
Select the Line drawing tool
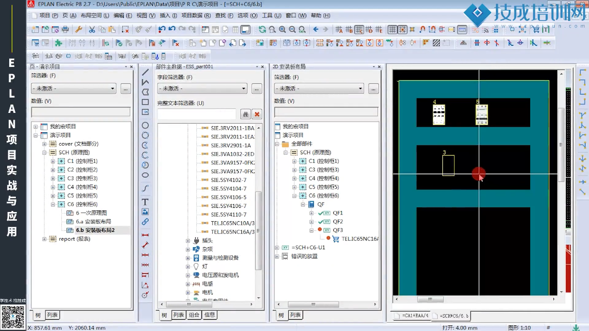145,72
